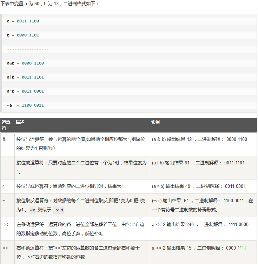Image resolution: width=258 pixels, height=265 pixels.
Task: Click the '按位与运算符' description cell
Action: [82, 144]
